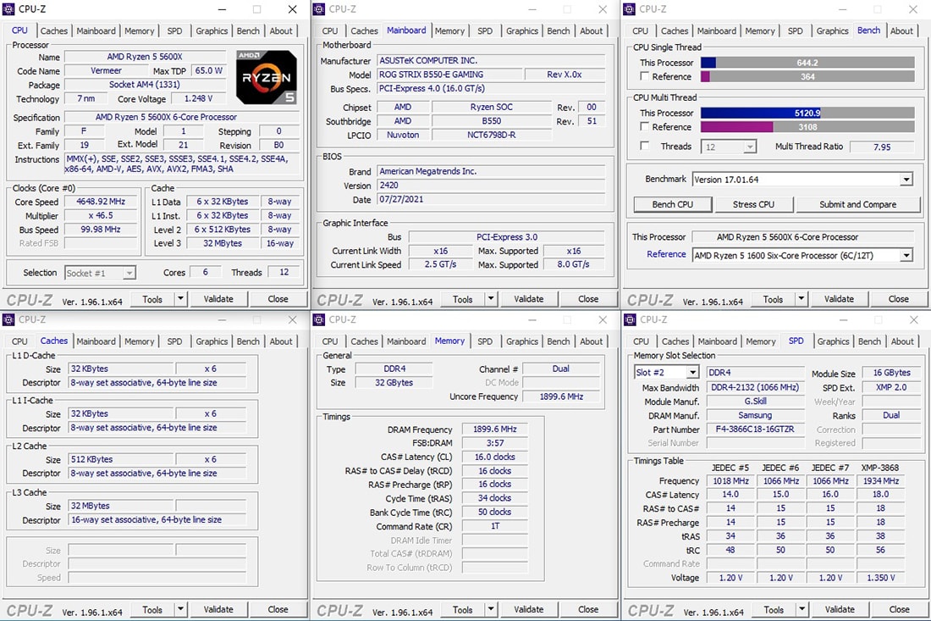This screenshot has width=931, height=621.
Task: Open the Slot #2 memory slot dropdown
Action: point(692,373)
